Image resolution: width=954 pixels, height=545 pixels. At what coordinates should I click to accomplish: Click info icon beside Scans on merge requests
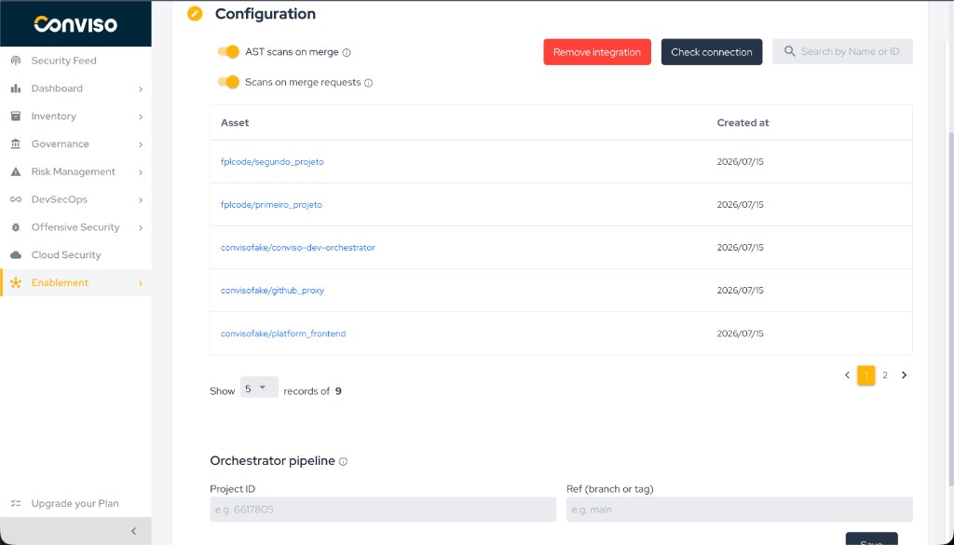click(368, 83)
